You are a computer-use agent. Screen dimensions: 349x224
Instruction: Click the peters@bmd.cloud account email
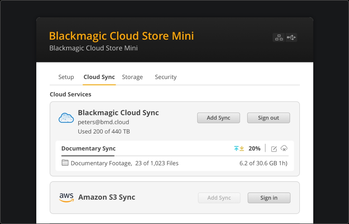point(103,122)
